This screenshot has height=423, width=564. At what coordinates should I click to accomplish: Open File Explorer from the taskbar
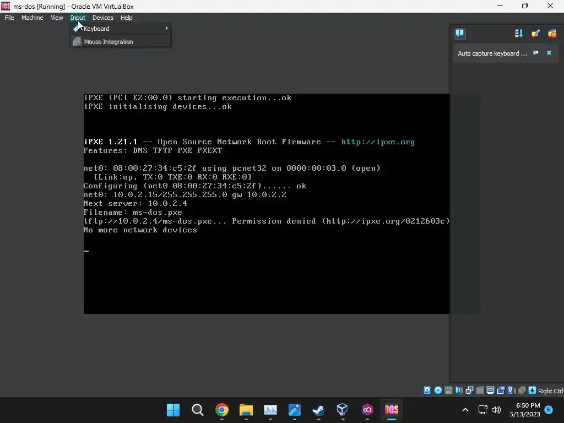246,410
